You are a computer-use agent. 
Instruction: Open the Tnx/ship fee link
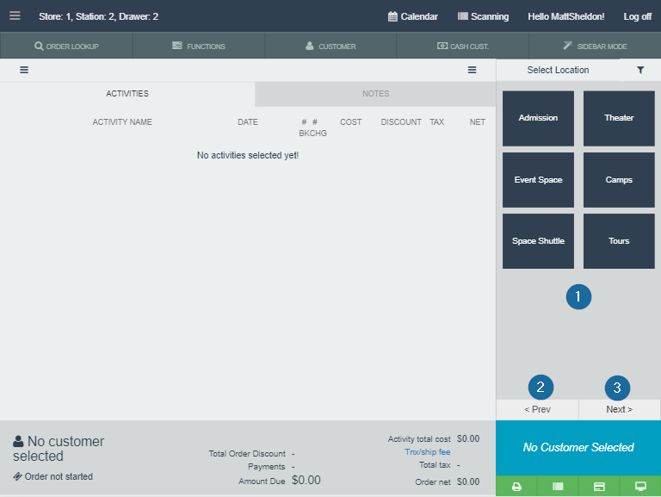click(x=428, y=452)
